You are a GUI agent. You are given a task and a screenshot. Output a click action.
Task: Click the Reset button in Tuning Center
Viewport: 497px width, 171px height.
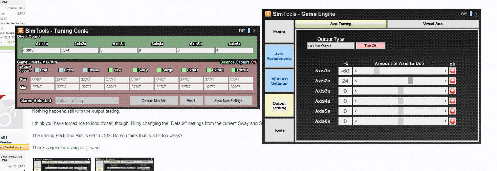(191, 101)
